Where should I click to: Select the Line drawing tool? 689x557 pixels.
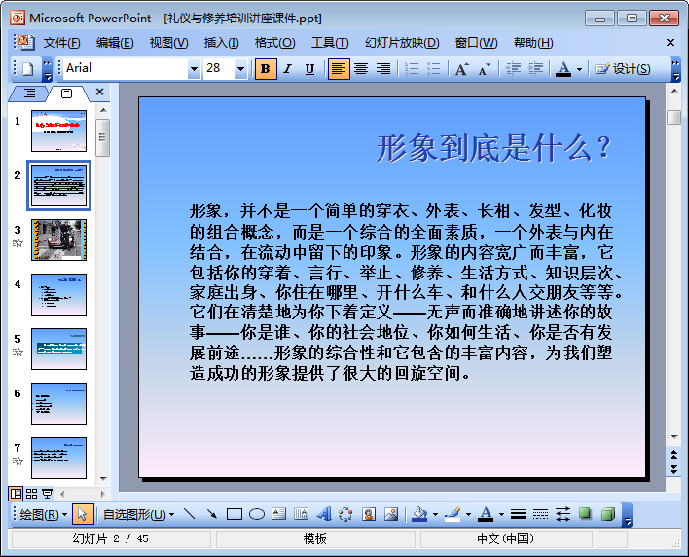point(190,514)
